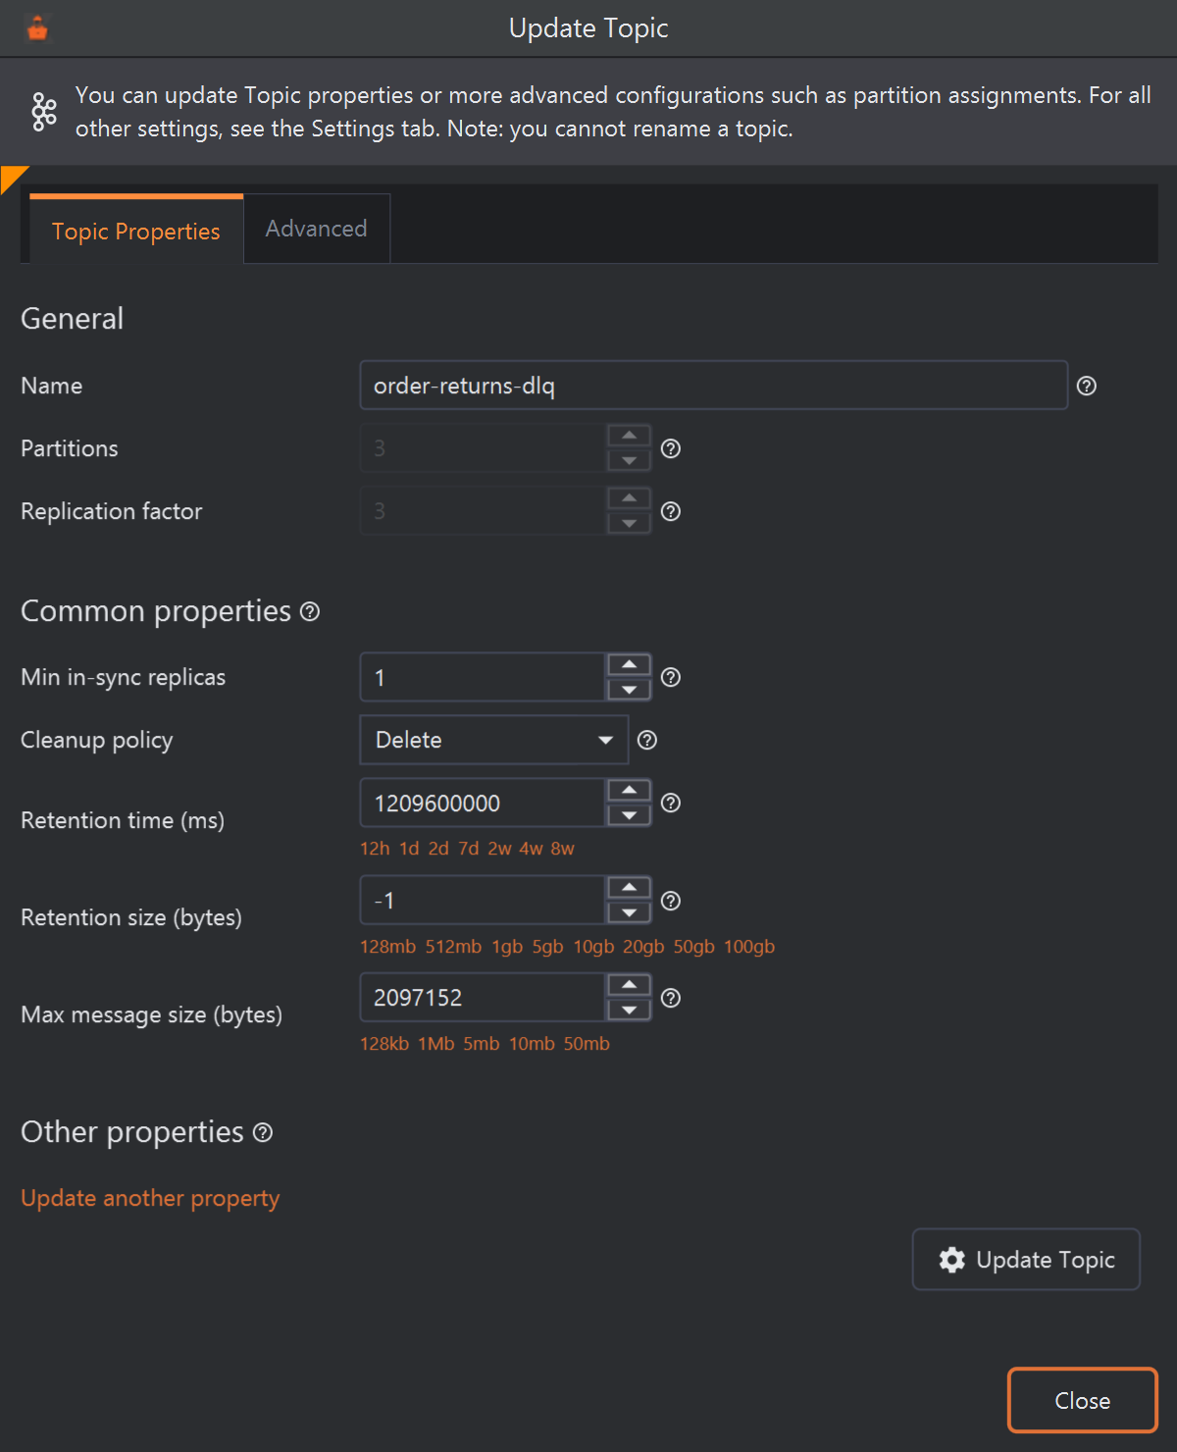The height and width of the screenshot is (1452, 1177).
Task: Open help icon next to Name field
Action: [x=1086, y=386]
